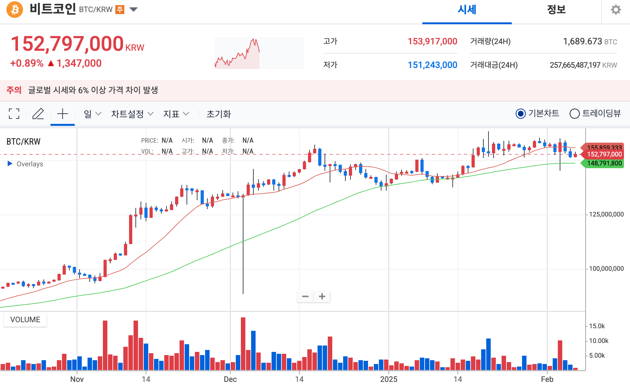Select the 트레이딩뷰 radio button
This screenshot has width=630, height=387.
[x=574, y=114]
